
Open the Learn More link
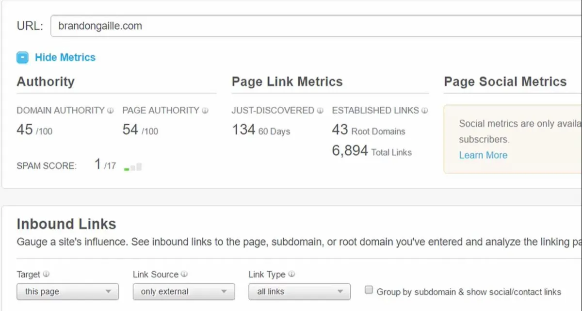point(483,155)
